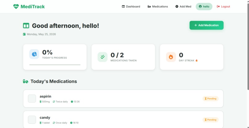Click the MediTrack heartbeat logo icon
The width and height of the screenshot is (249, 128).
coord(16,6)
